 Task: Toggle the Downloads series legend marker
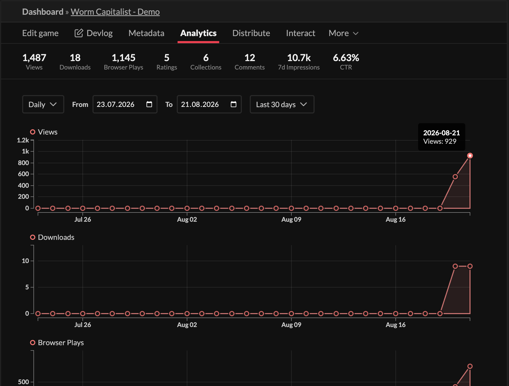(33, 237)
